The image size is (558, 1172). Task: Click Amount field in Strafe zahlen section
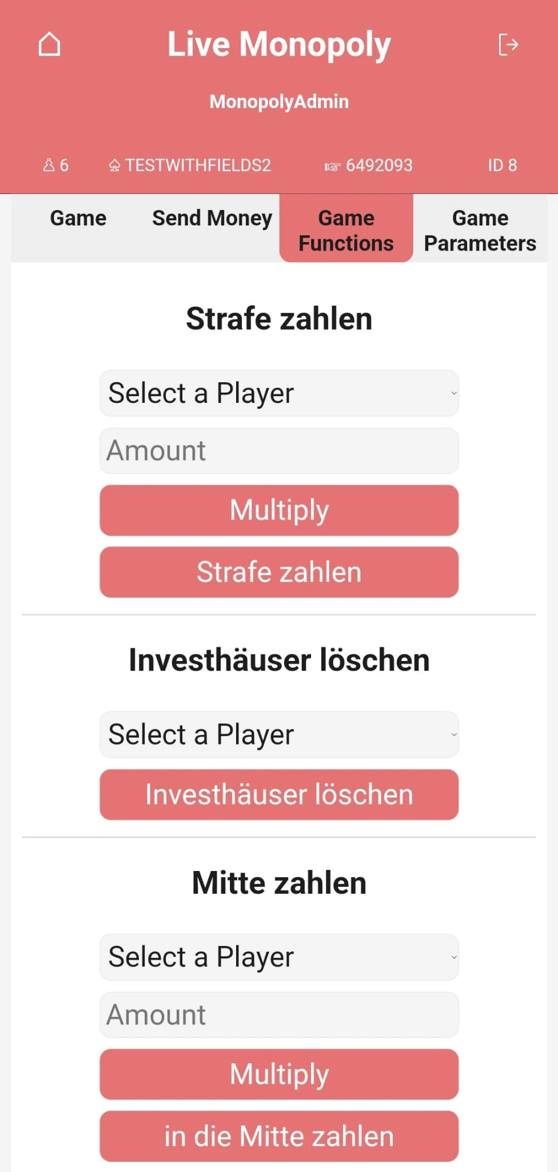279,451
